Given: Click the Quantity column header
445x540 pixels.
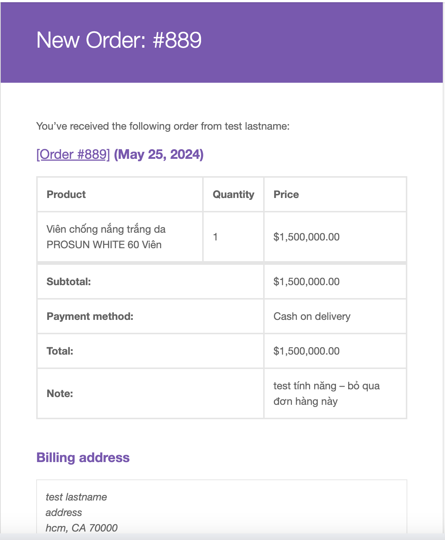Looking at the screenshot, I should 233,194.
